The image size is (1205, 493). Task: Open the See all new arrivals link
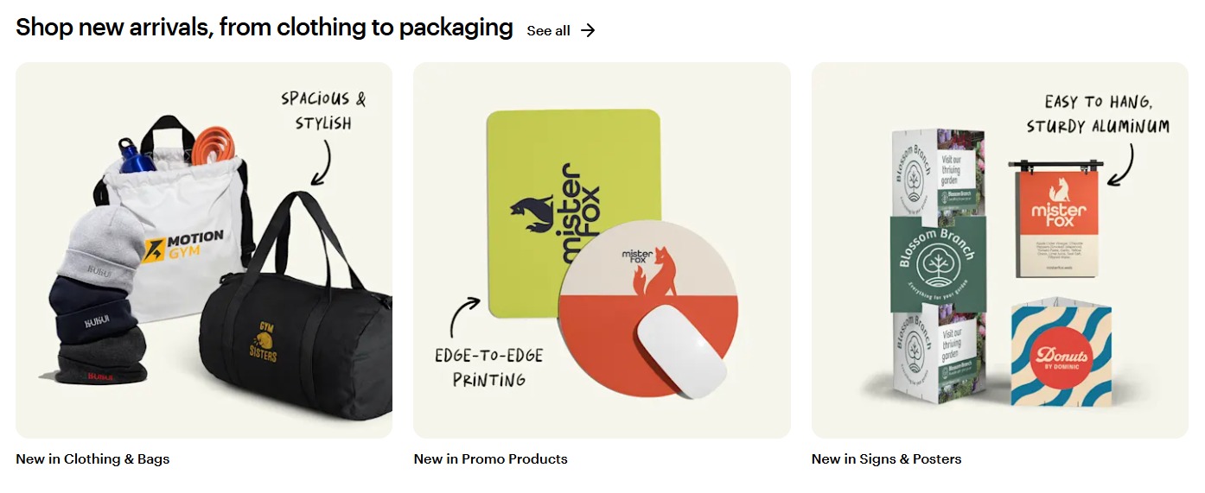pyautogui.click(x=549, y=31)
